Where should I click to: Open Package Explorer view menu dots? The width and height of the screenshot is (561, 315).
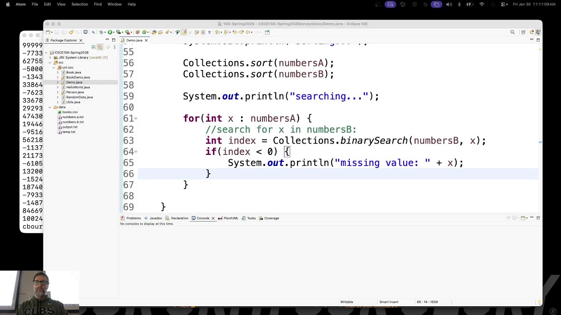(x=114, y=47)
